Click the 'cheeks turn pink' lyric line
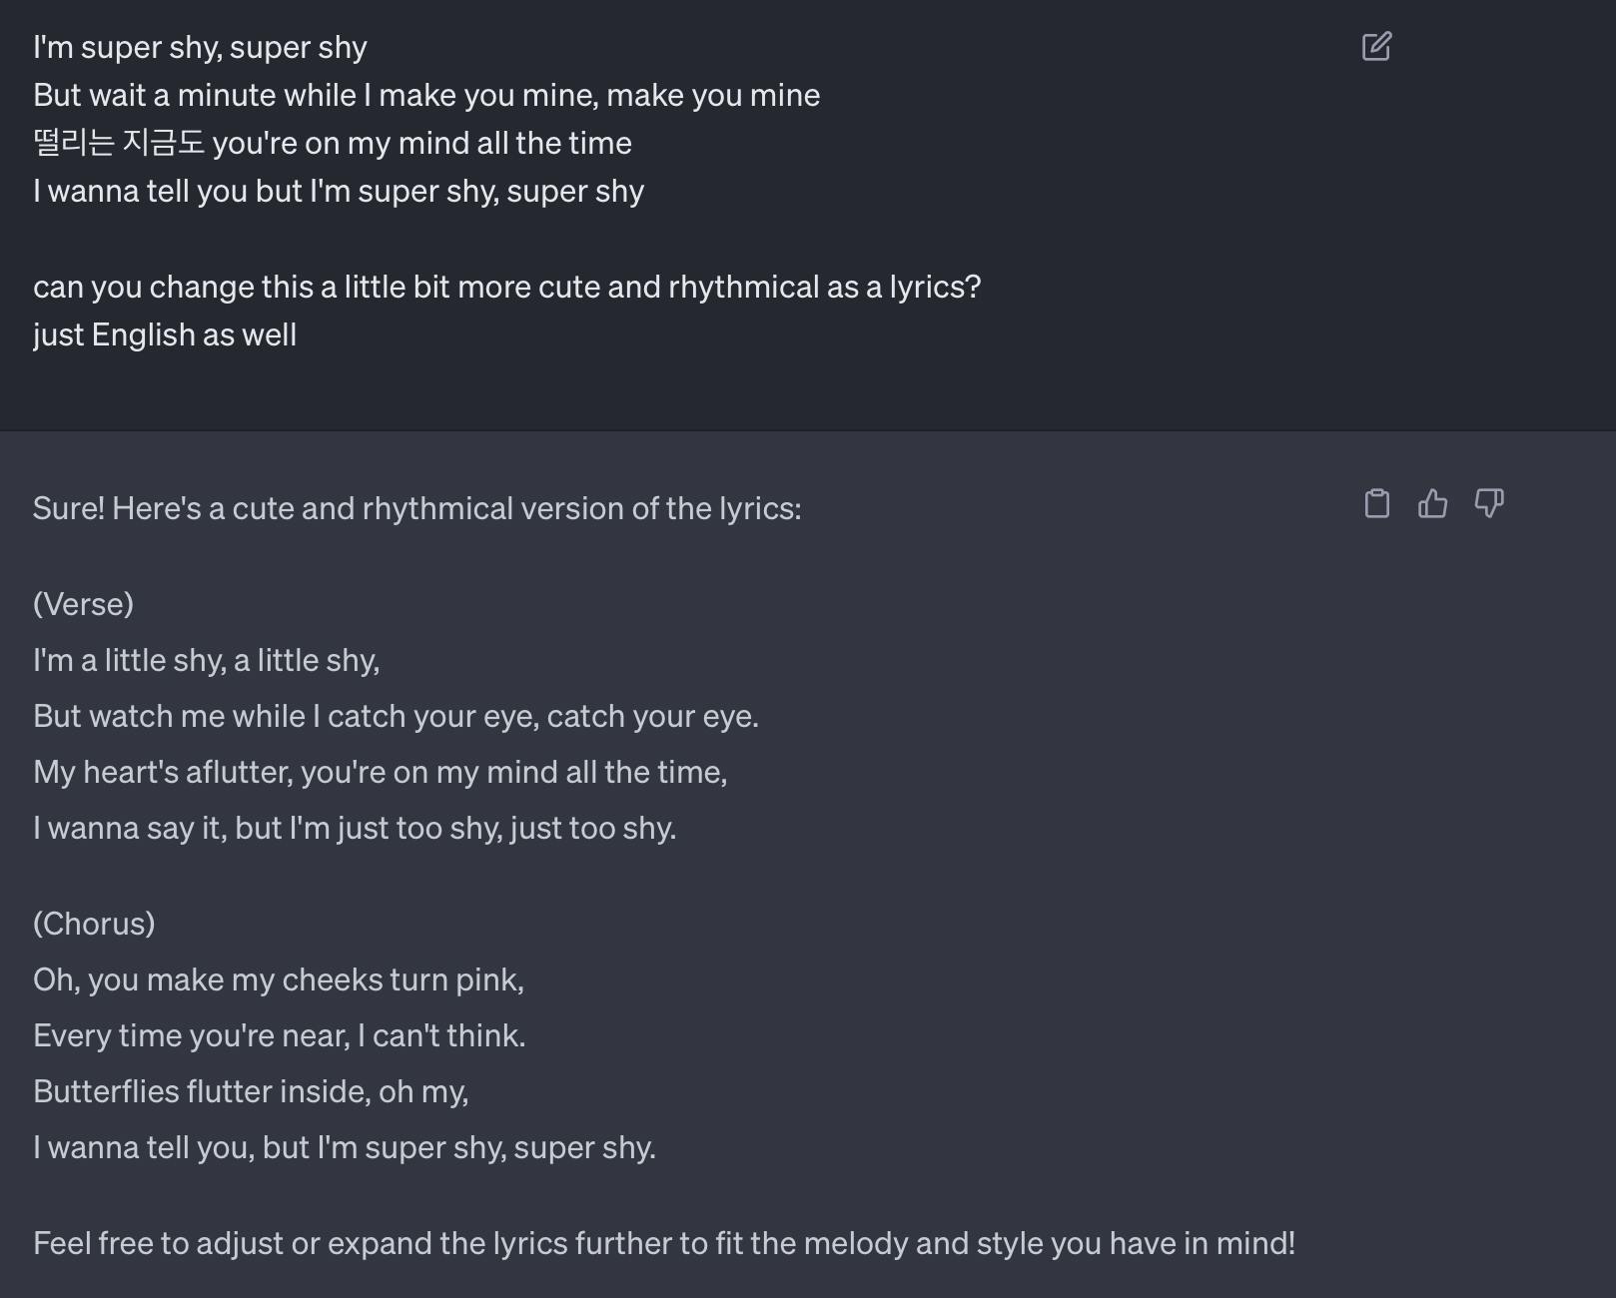 click(279, 979)
